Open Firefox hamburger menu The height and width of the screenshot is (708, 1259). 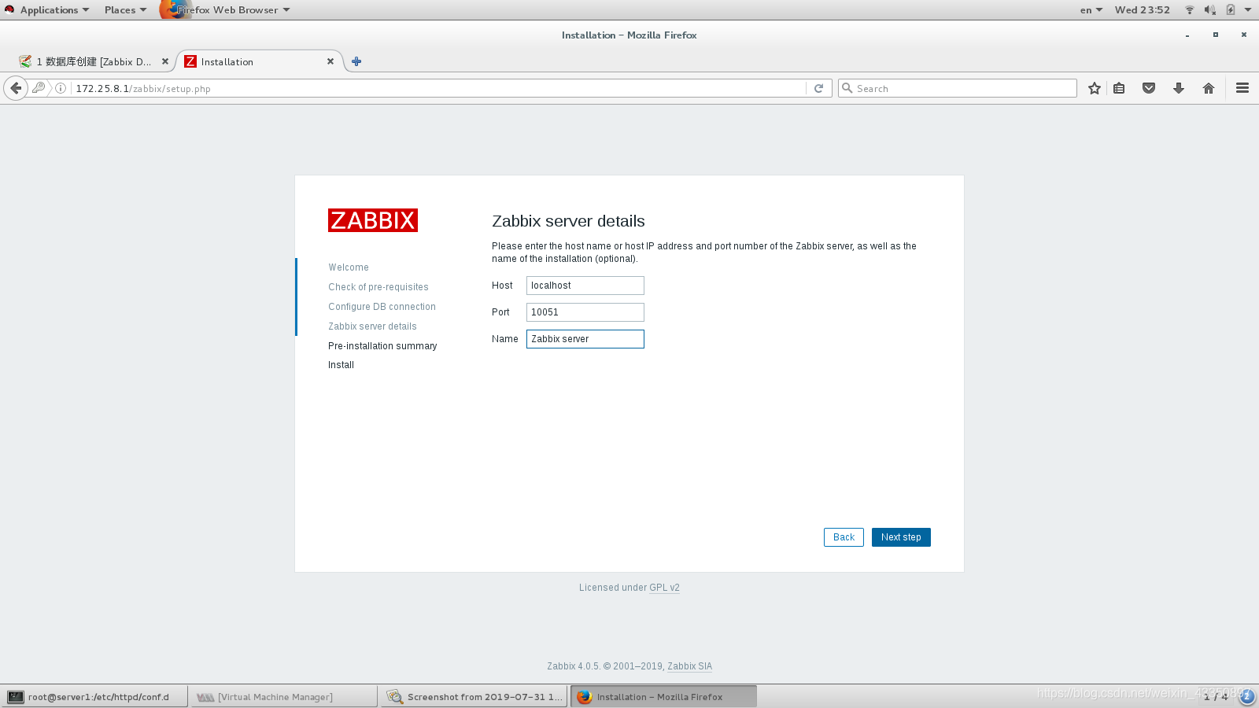[x=1242, y=88]
